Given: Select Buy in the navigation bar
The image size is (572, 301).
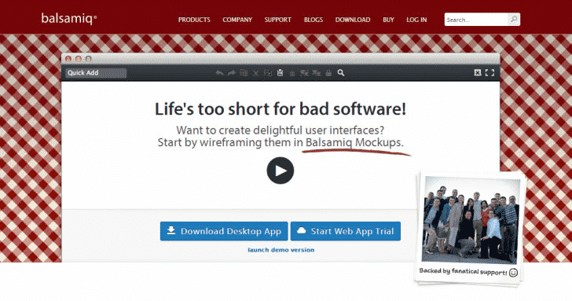Looking at the screenshot, I should pos(388,20).
